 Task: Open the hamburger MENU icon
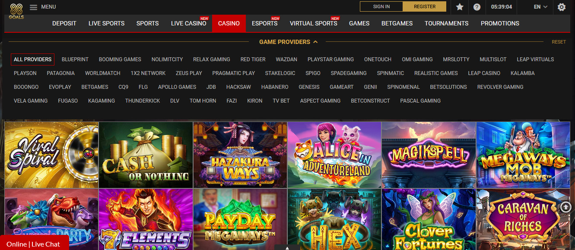pos(33,7)
